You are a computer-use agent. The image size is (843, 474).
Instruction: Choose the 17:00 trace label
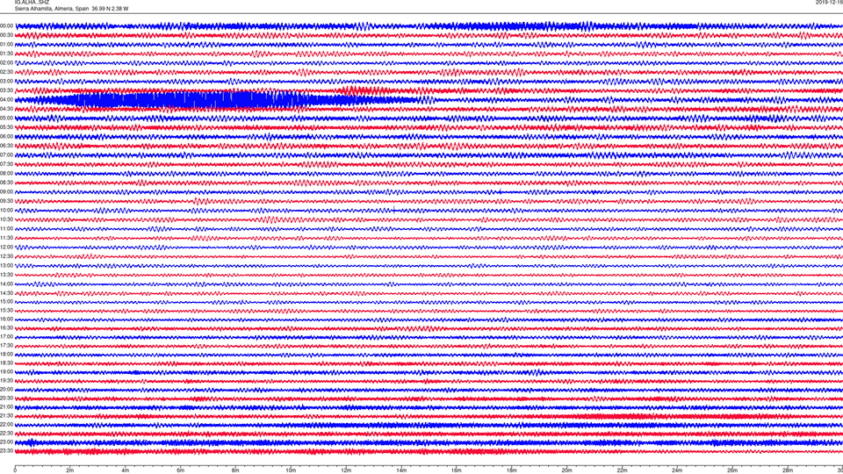6,337
